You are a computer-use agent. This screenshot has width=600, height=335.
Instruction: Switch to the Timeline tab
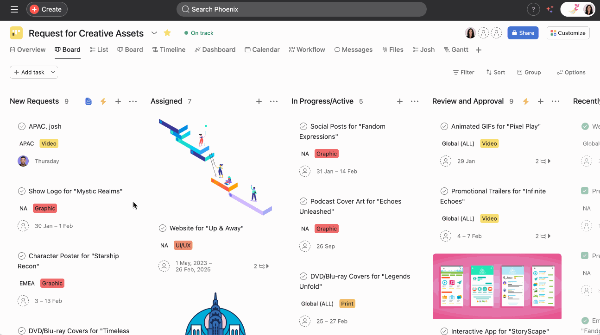[169, 50]
